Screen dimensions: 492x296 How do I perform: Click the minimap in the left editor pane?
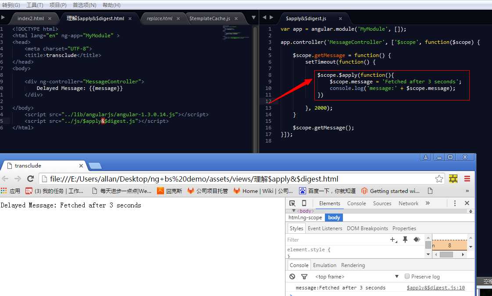(x=236, y=32)
